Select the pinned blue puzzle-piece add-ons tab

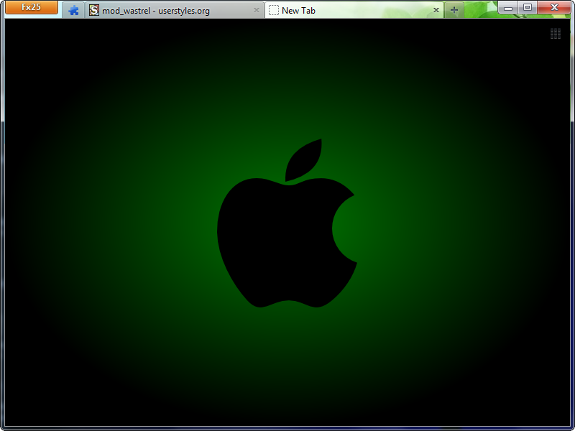tap(74, 10)
